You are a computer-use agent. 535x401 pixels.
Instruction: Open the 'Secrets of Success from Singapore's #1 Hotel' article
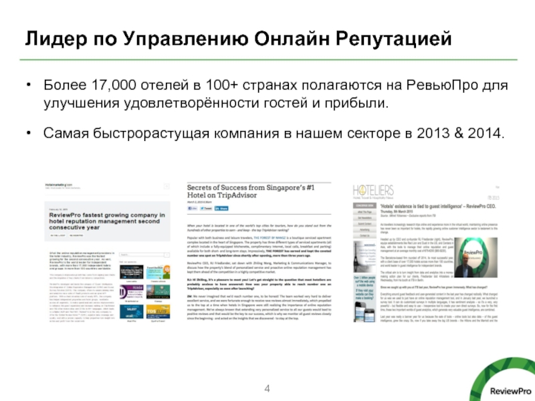pos(250,191)
